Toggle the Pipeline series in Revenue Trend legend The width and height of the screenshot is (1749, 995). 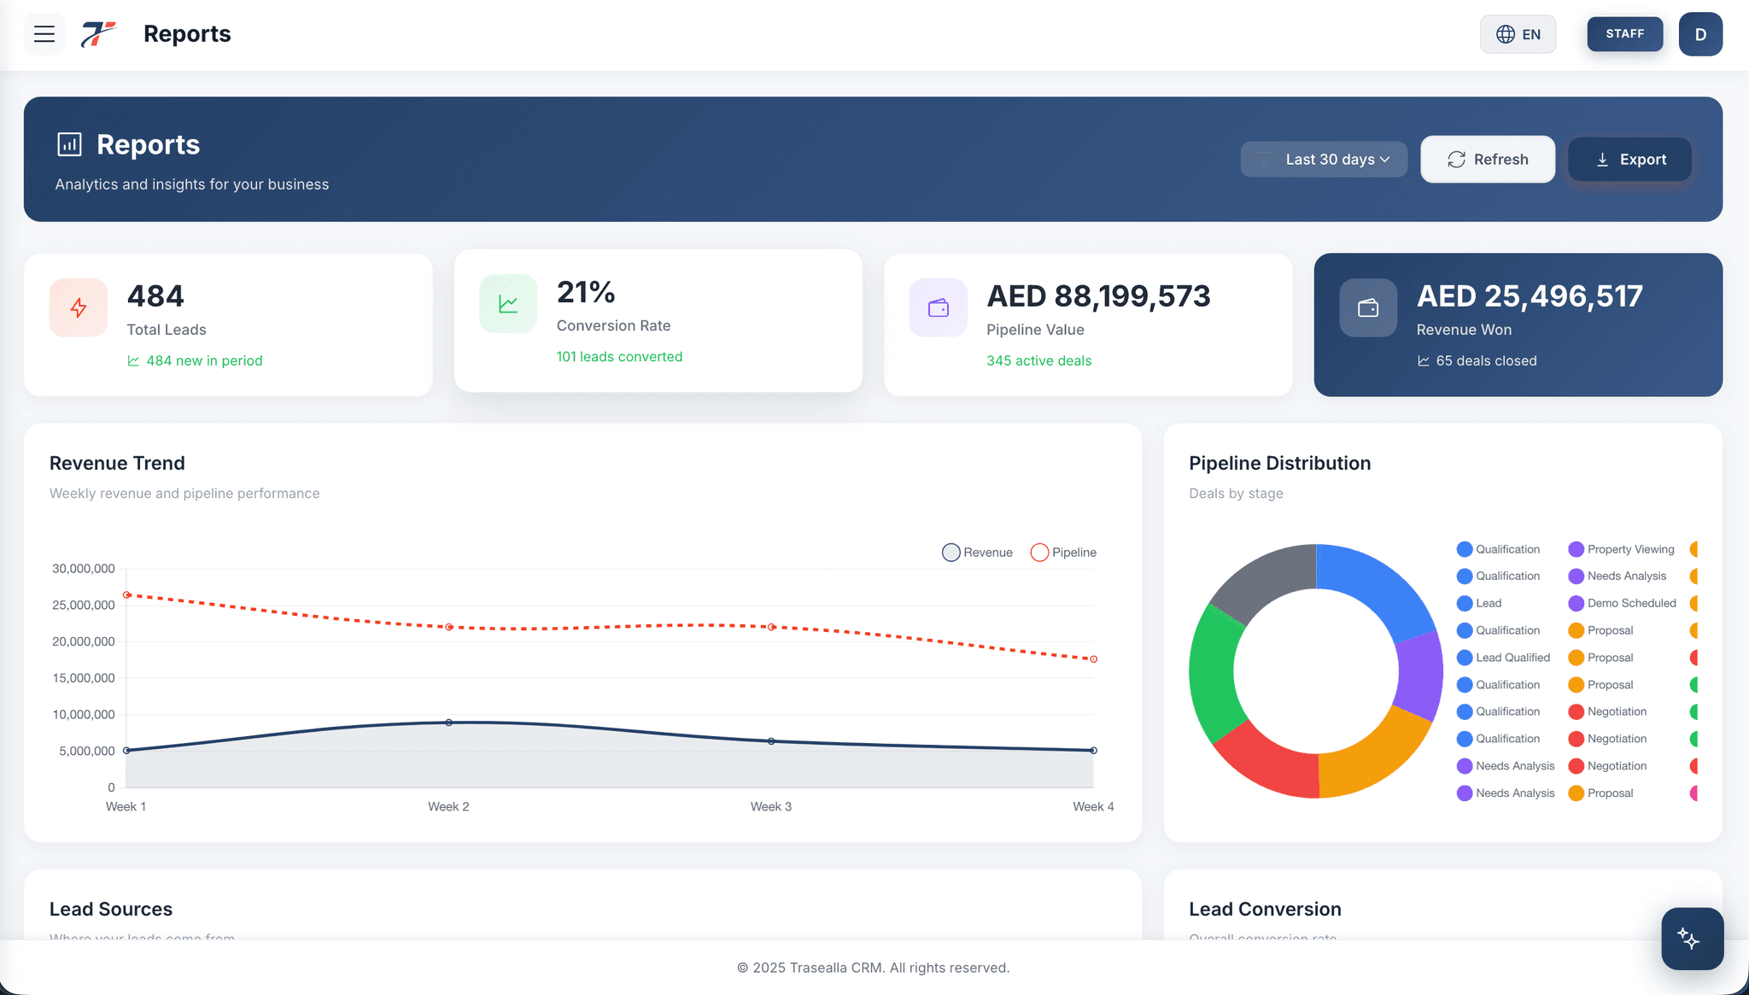coord(1063,553)
